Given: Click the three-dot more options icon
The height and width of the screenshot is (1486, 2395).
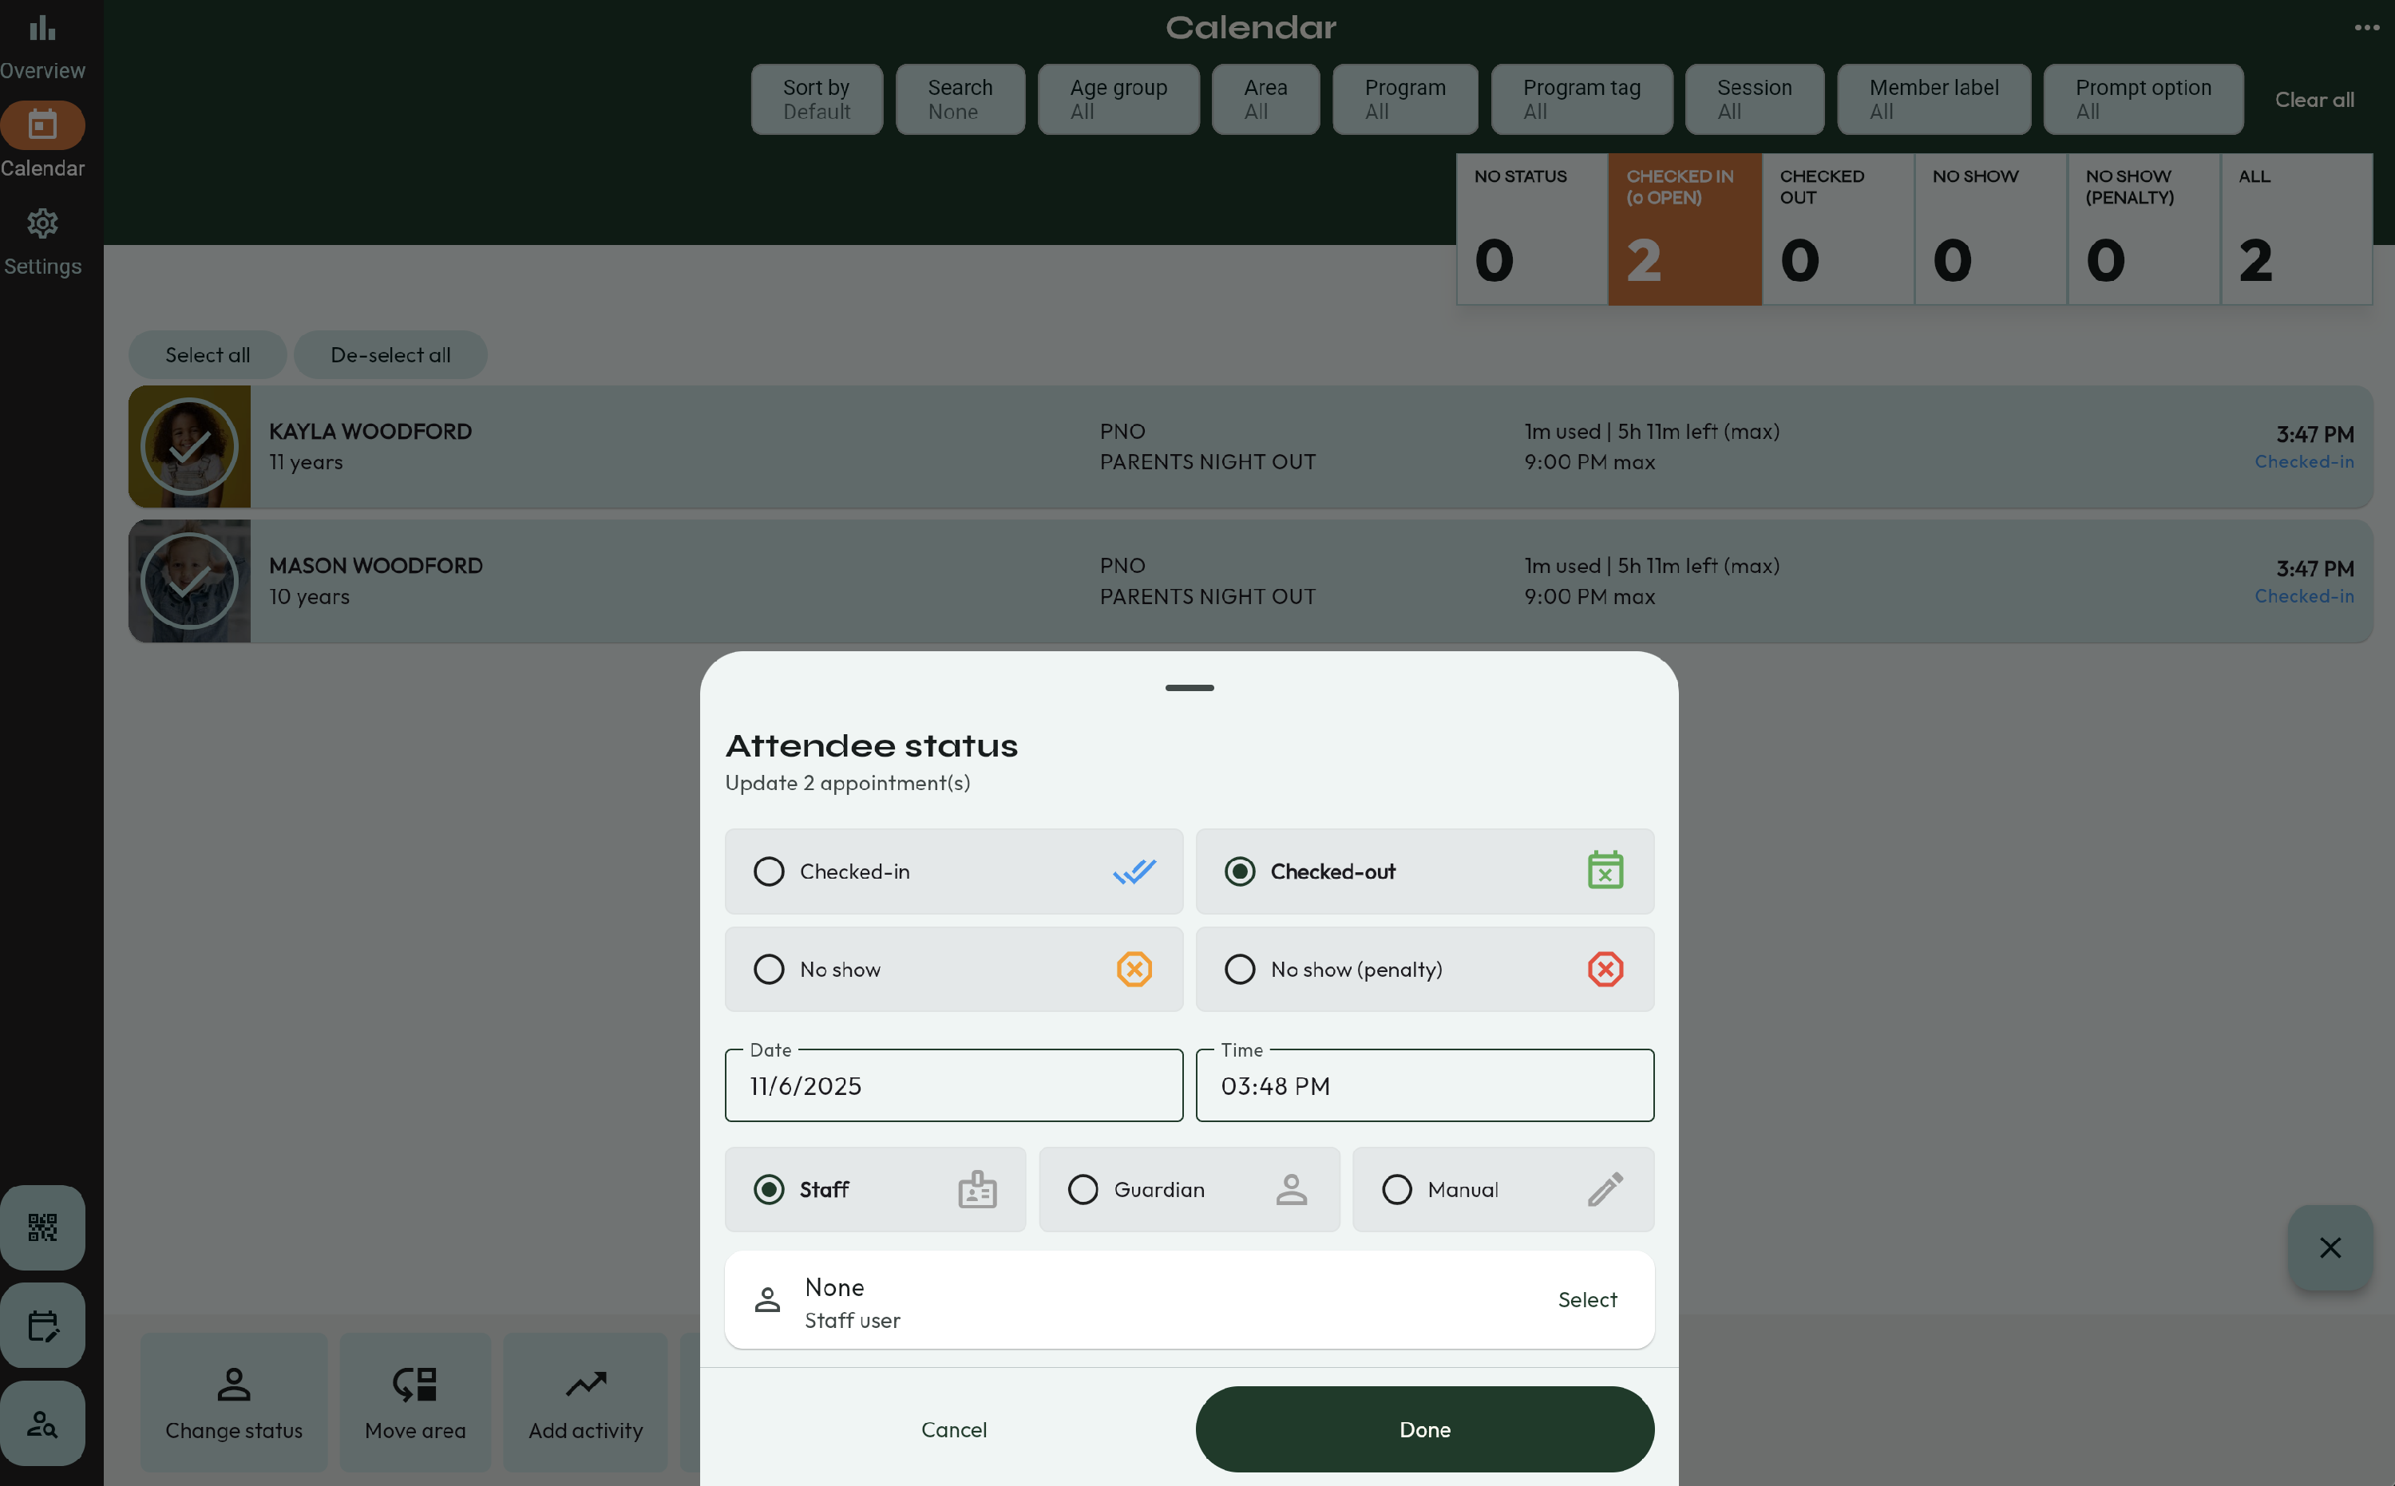Looking at the screenshot, I should pyautogui.click(x=2365, y=27).
